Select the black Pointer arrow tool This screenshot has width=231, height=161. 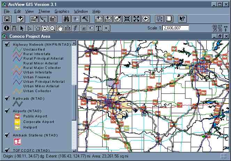click(22, 28)
